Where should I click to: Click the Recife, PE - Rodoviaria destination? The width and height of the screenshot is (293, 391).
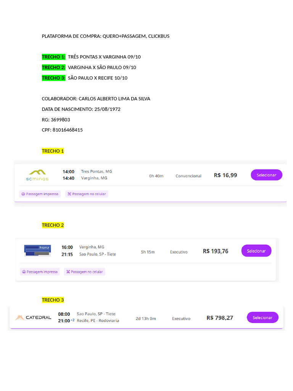click(98, 320)
